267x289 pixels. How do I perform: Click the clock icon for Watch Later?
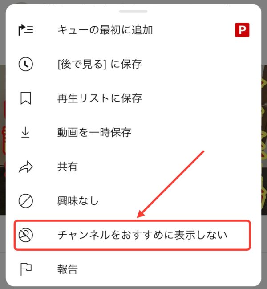[26, 64]
